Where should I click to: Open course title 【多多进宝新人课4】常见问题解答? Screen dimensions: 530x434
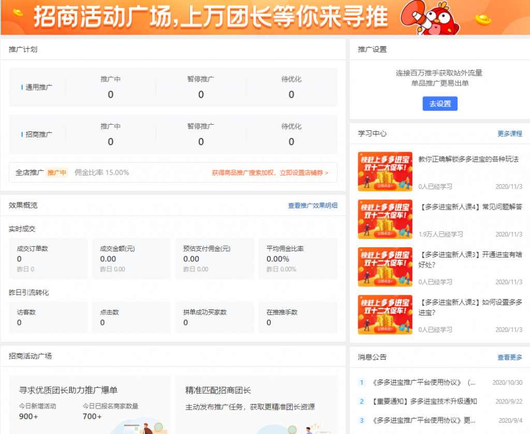(x=470, y=207)
